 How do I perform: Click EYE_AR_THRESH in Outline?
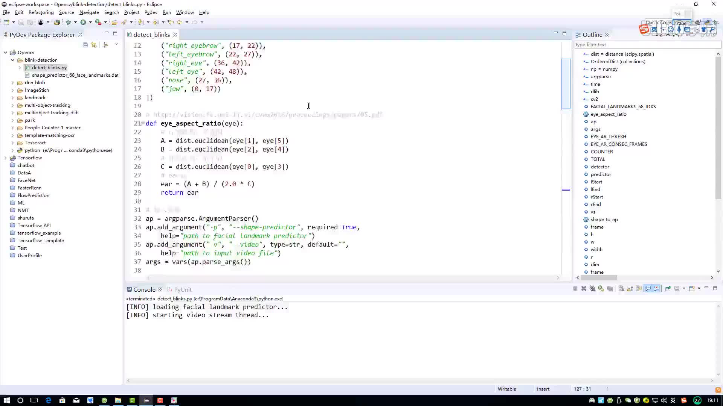coord(608,137)
